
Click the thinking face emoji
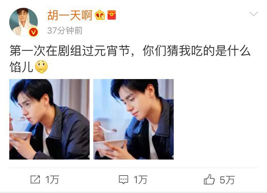[x=41, y=67]
